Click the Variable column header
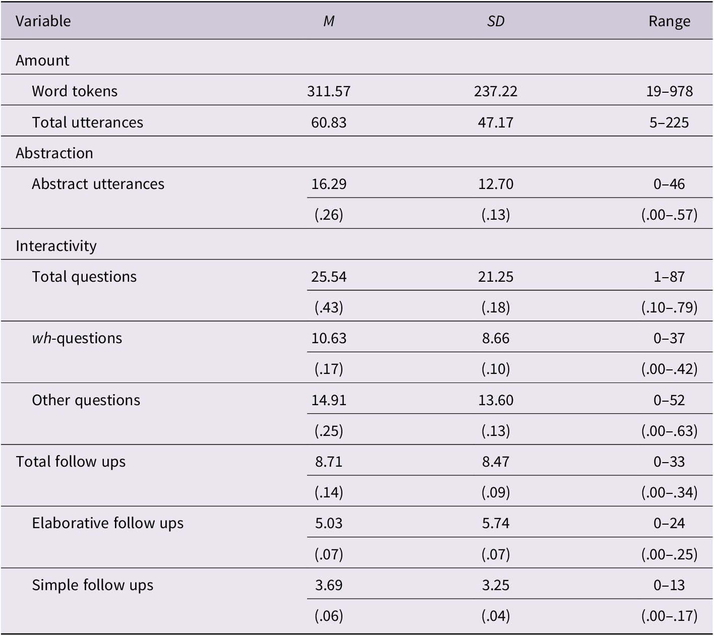Image resolution: width=714 pixels, height=636 pixels. (43, 21)
